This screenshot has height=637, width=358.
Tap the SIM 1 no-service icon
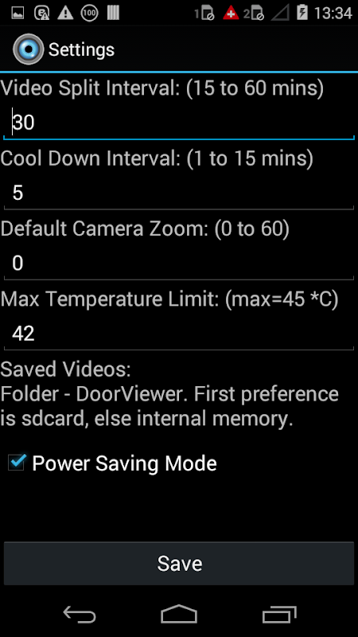(204, 14)
